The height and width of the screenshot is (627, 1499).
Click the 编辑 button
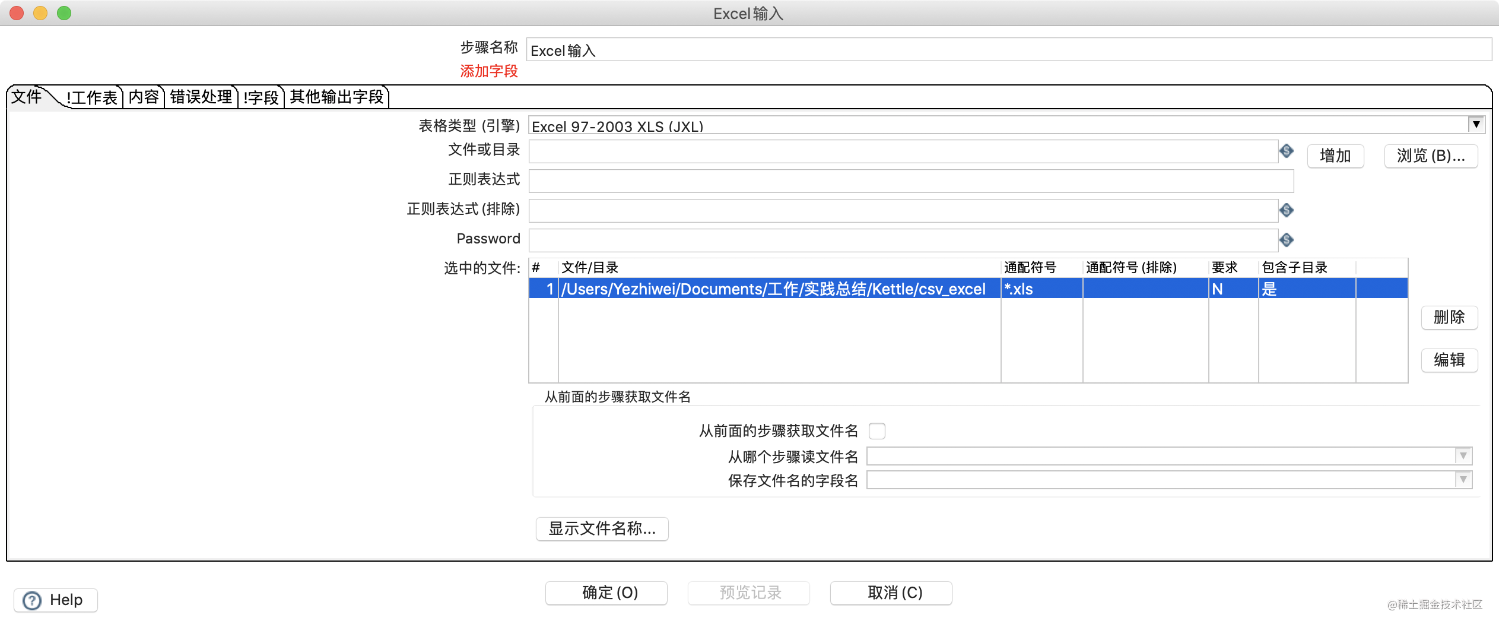pyautogui.click(x=1449, y=360)
